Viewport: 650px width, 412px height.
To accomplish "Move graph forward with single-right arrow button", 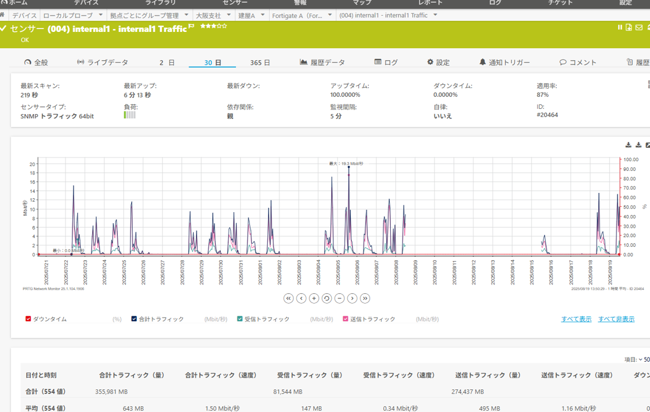I will click(353, 298).
